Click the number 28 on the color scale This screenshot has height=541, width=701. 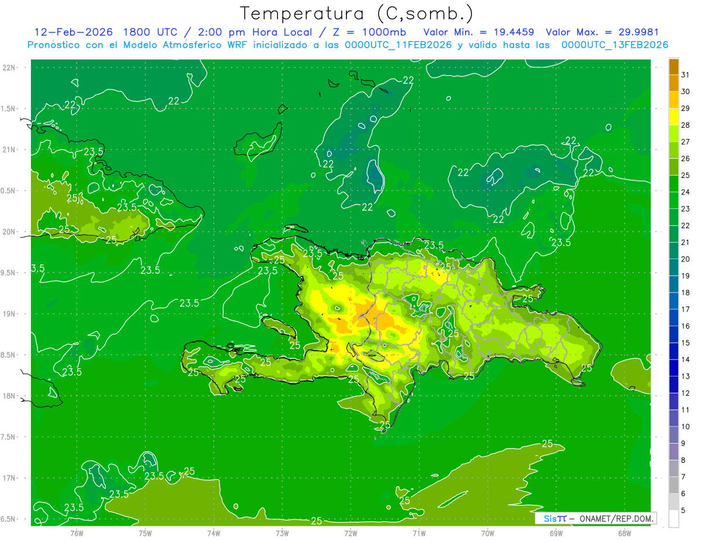point(686,125)
